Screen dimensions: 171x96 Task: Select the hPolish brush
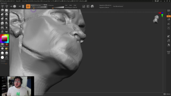point(6,23)
